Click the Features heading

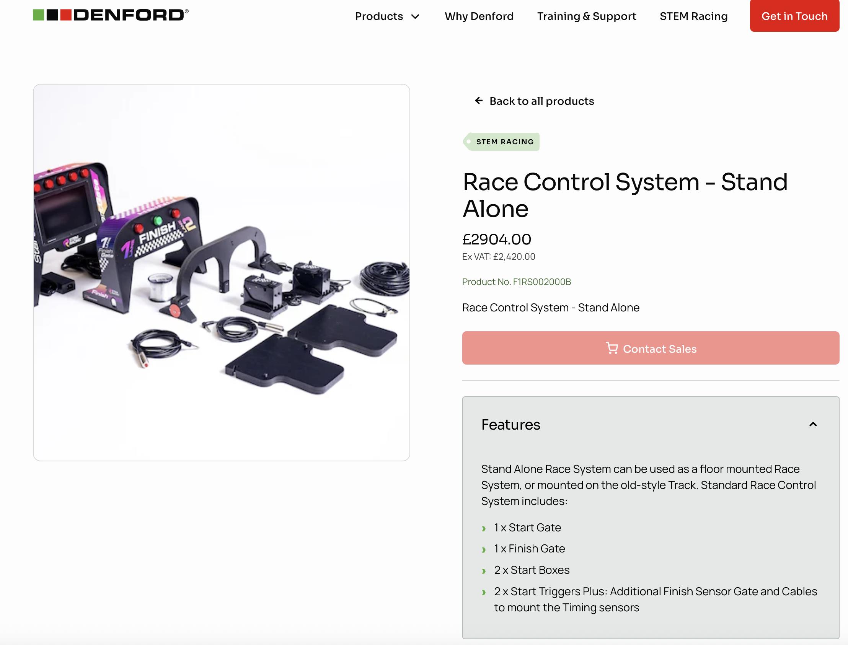point(510,425)
